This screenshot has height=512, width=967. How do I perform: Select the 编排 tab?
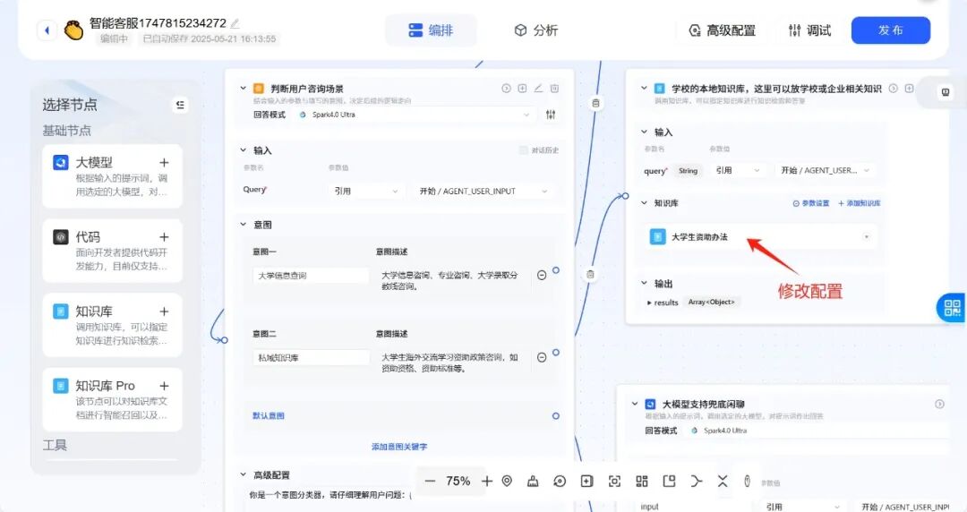tap(431, 30)
